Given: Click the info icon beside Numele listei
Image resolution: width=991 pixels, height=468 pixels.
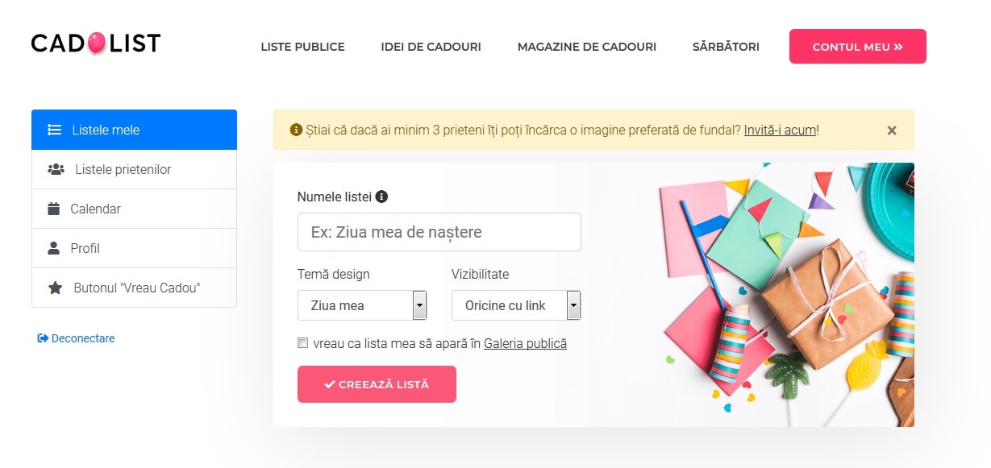Looking at the screenshot, I should [381, 197].
